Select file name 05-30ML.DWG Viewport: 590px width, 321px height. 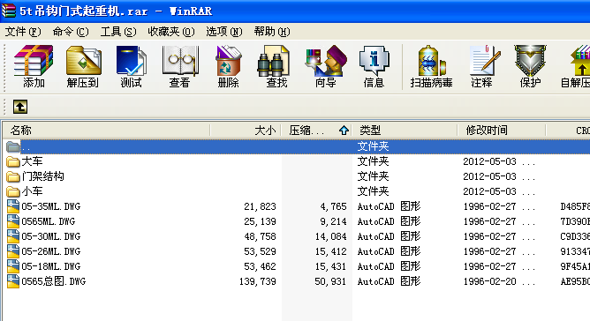coord(51,236)
